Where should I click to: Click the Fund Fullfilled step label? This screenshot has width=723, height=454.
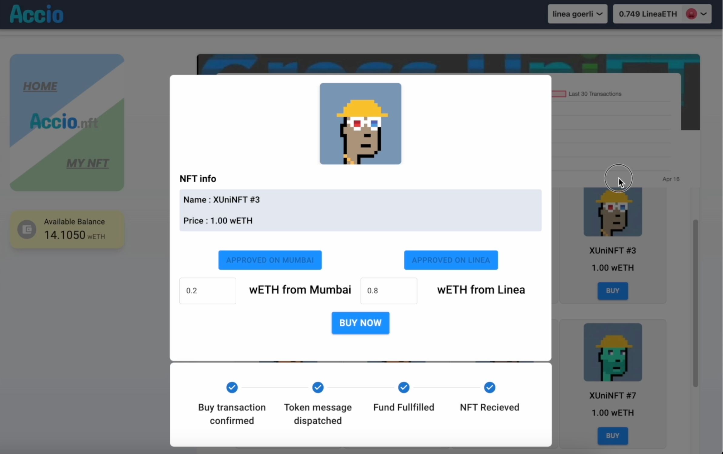click(404, 407)
